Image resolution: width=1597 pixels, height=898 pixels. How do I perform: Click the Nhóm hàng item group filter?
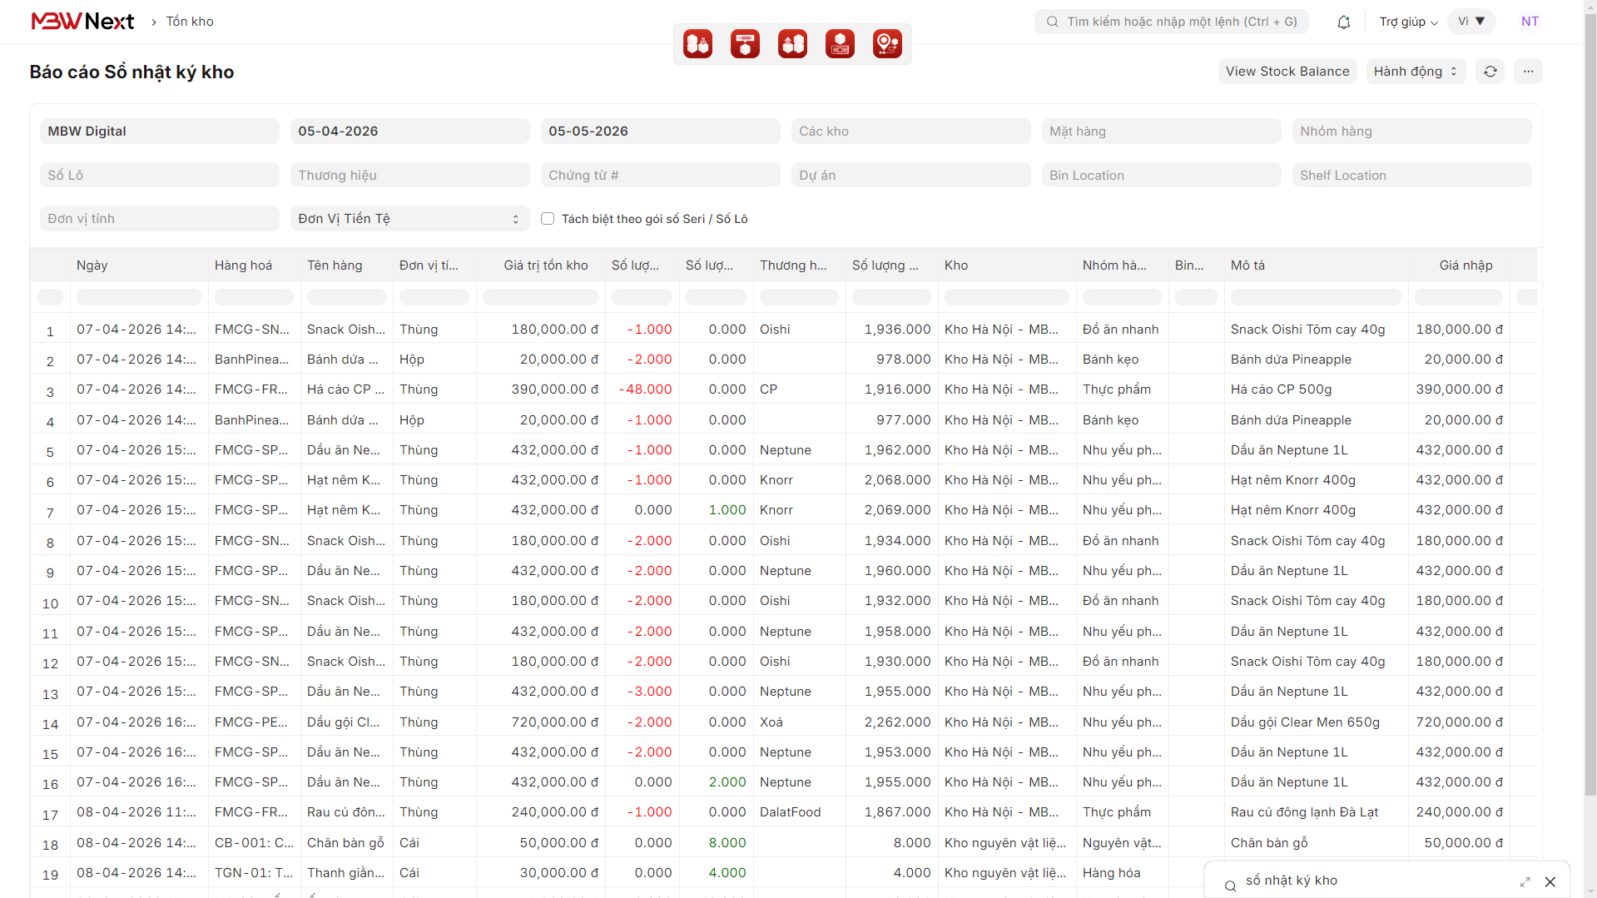tap(1411, 131)
